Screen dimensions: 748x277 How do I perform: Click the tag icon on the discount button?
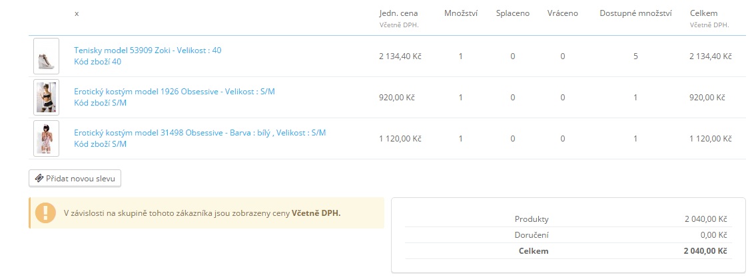tap(39, 179)
